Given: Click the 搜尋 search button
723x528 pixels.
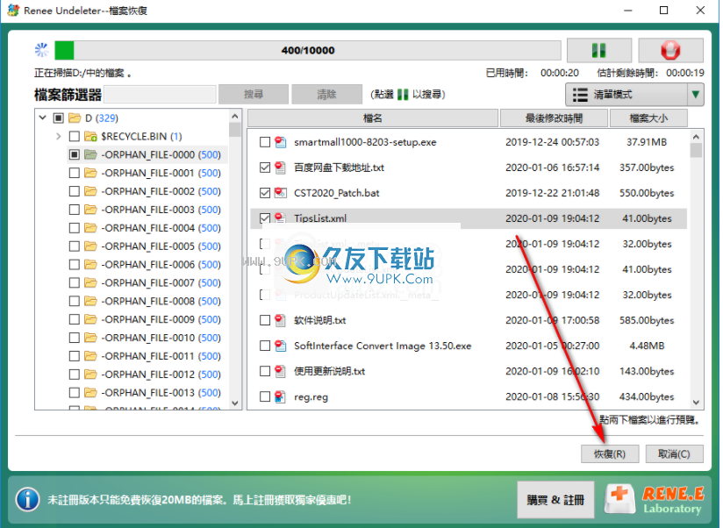Looking at the screenshot, I should (254, 95).
